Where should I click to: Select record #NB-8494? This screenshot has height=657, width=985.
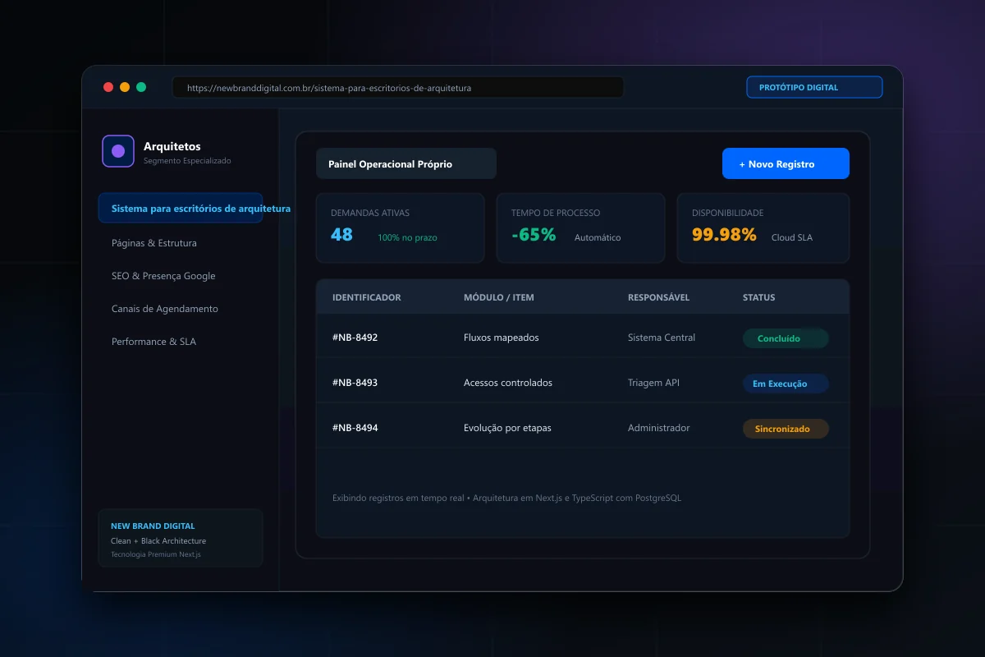point(355,428)
